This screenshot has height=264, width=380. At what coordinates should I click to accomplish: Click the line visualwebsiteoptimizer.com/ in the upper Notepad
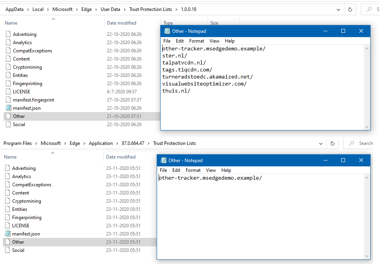[204, 84]
